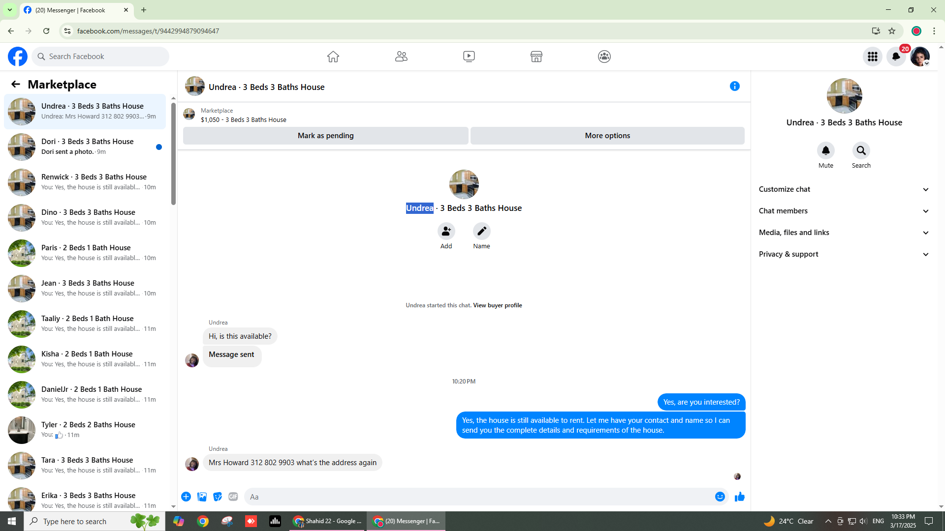945x531 pixels.
Task: Open Taaliy 2 Beds 1 Bath conversation
Action: pyautogui.click(x=85, y=324)
